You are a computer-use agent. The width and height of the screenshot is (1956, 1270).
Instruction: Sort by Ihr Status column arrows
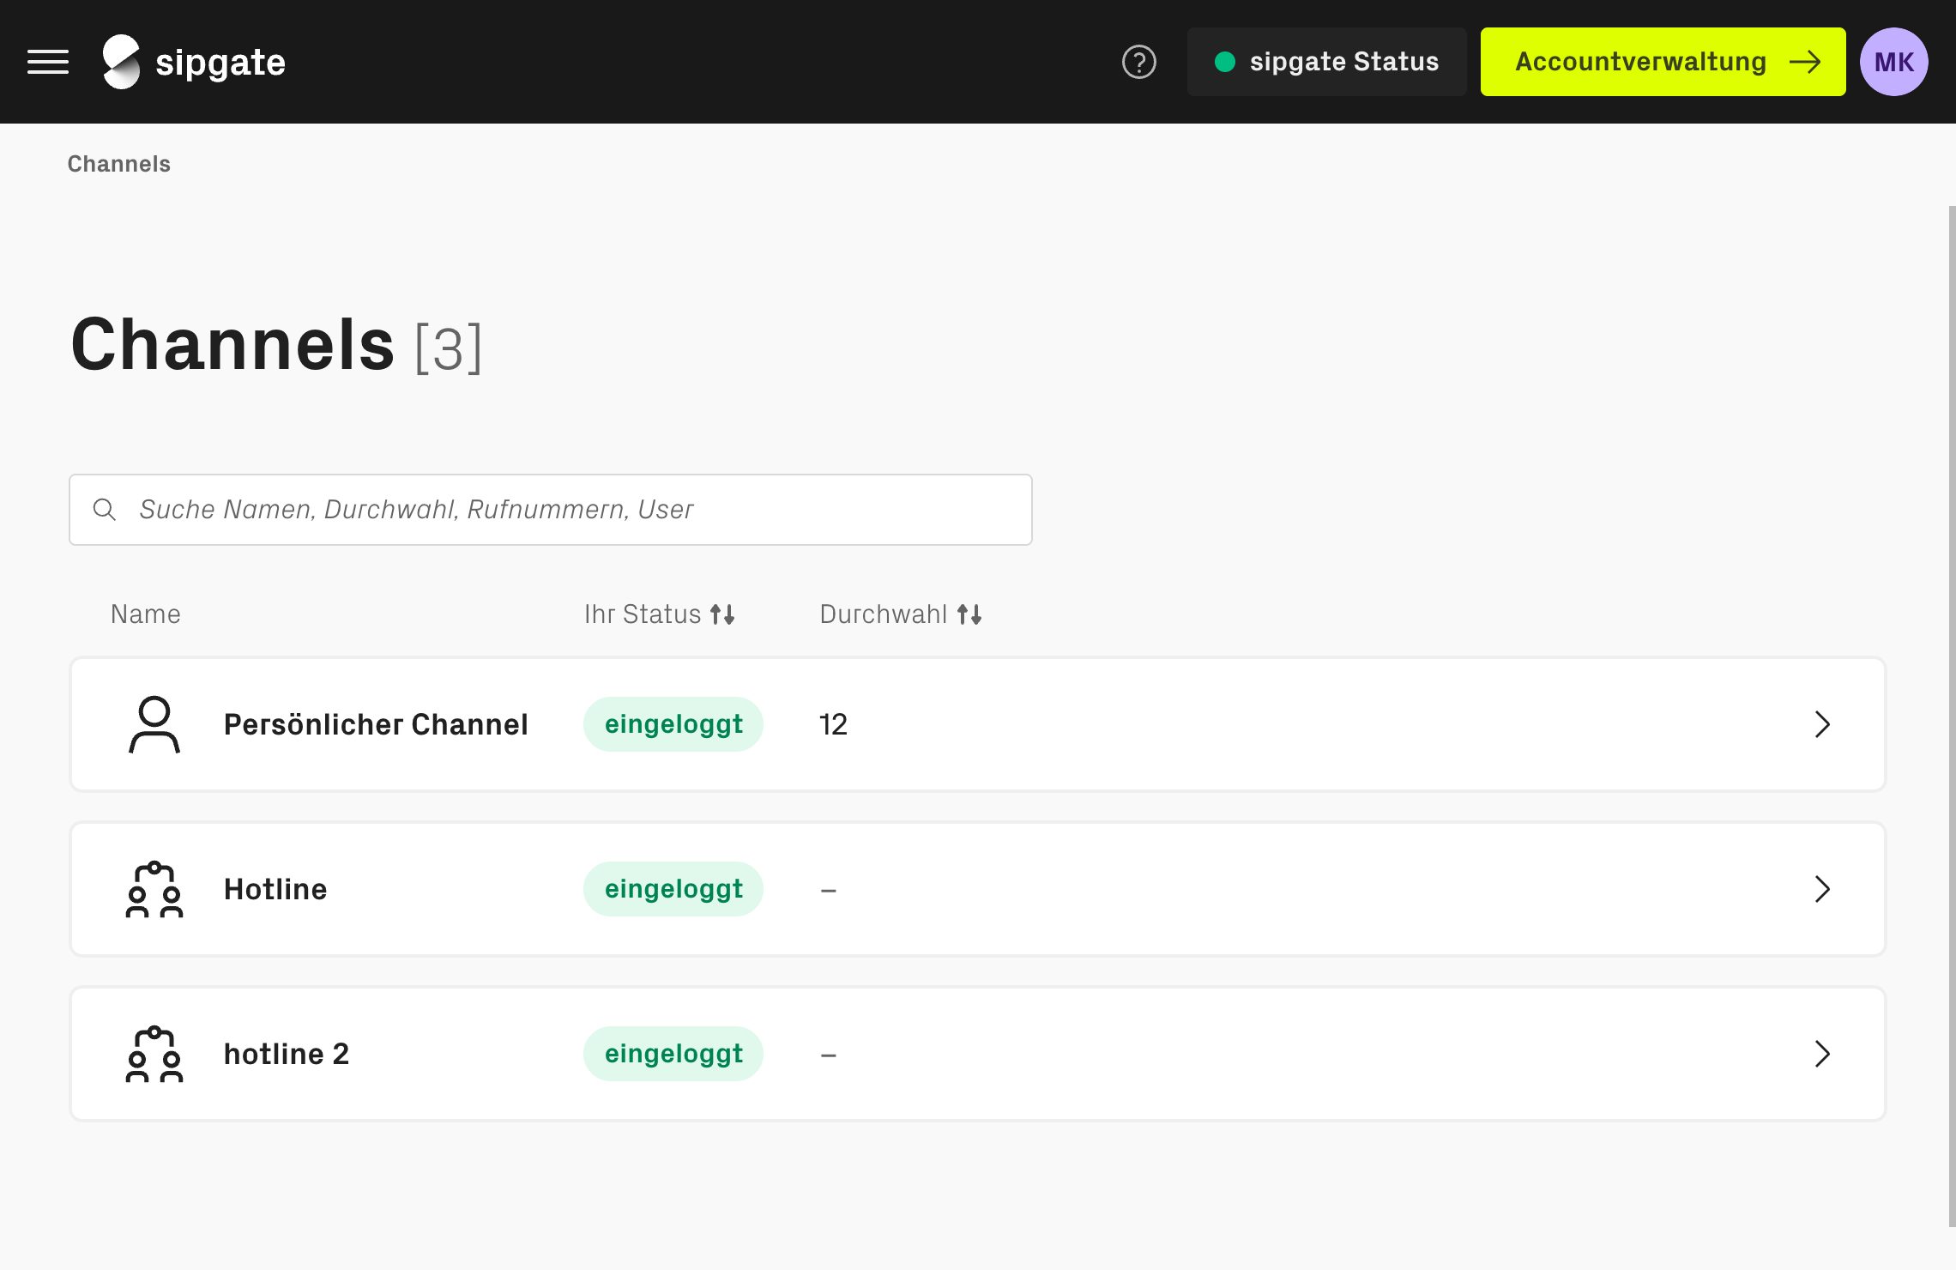tap(722, 614)
